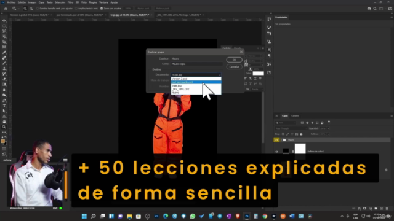Image resolution: width=394 pixels, height=221 pixels.
Task: Toggle the layer filter on/off switch
Action: click(x=329, y=122)
